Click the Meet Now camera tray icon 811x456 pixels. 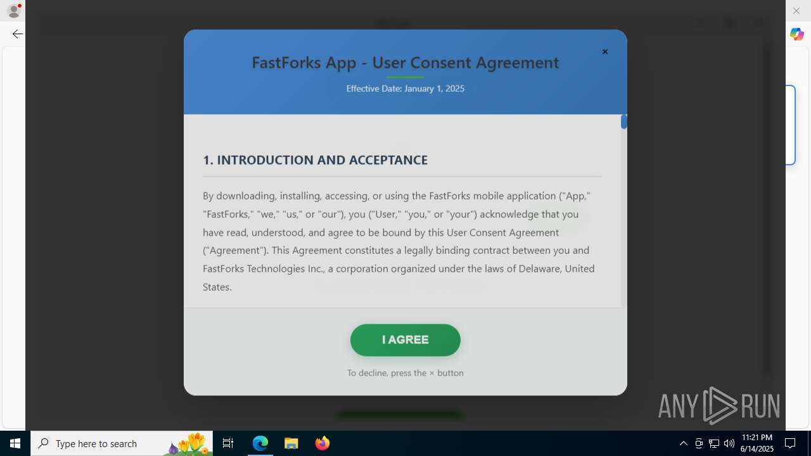699,443
